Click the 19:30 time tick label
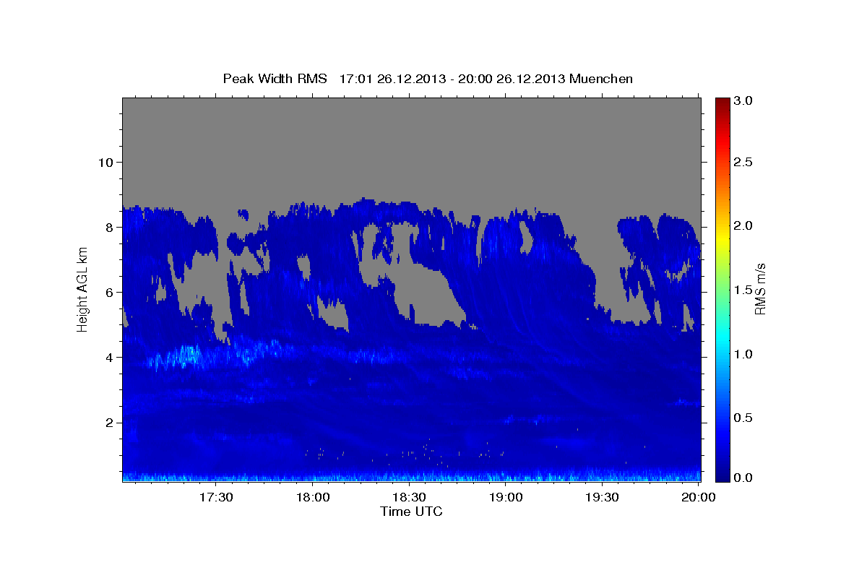867x578 pixels. (603, 498)
